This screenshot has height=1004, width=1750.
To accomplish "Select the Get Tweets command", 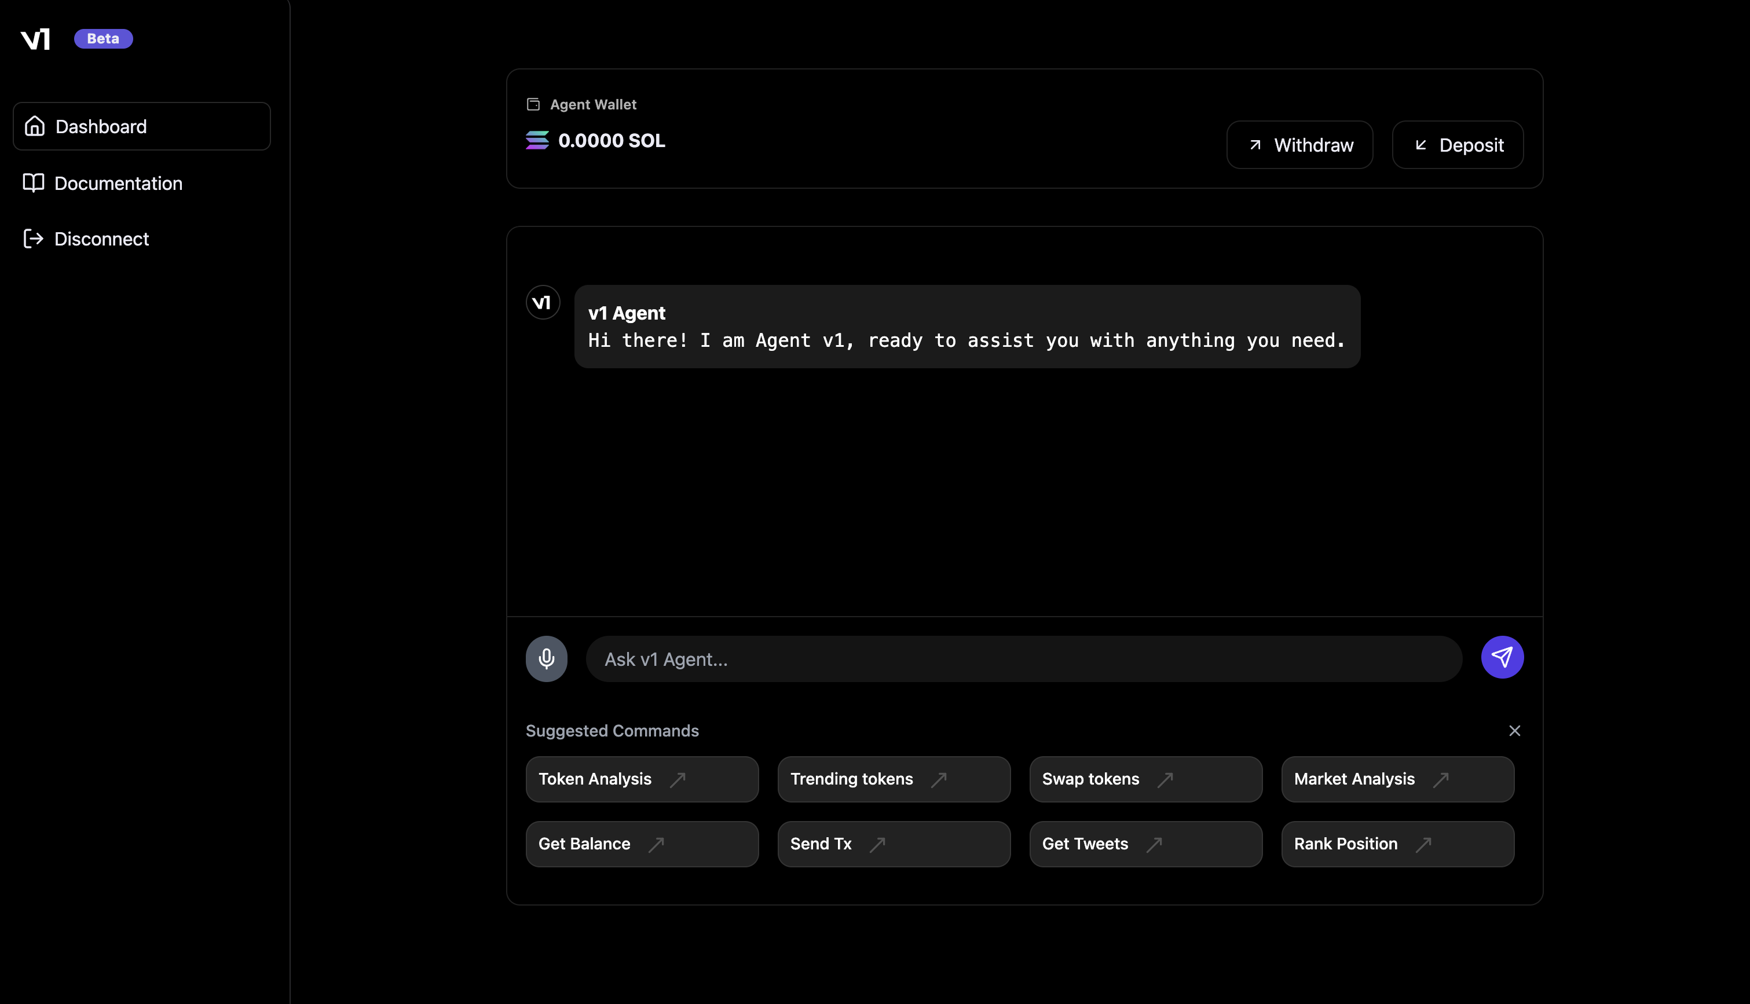I will 1145,844.
